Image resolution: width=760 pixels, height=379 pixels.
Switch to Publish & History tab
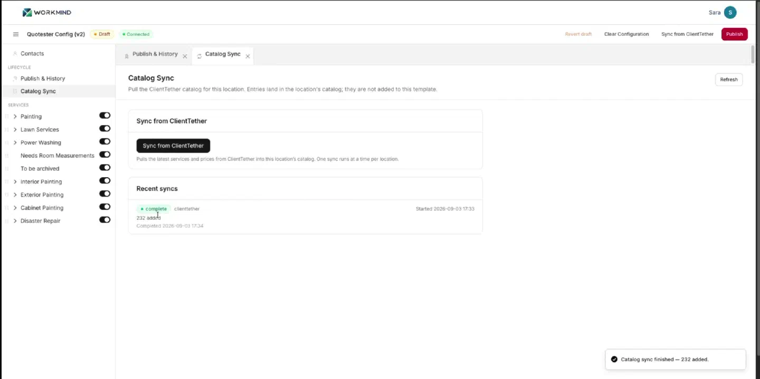click(155, 54)
